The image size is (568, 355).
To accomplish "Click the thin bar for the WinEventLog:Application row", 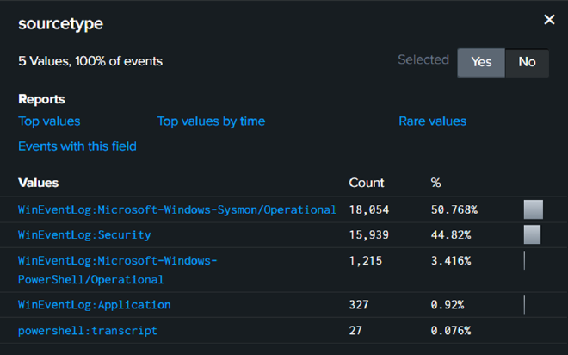I will tap(524, 305).
